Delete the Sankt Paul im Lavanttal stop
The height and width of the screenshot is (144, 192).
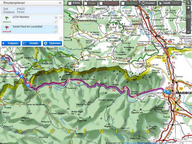[56, 27]
